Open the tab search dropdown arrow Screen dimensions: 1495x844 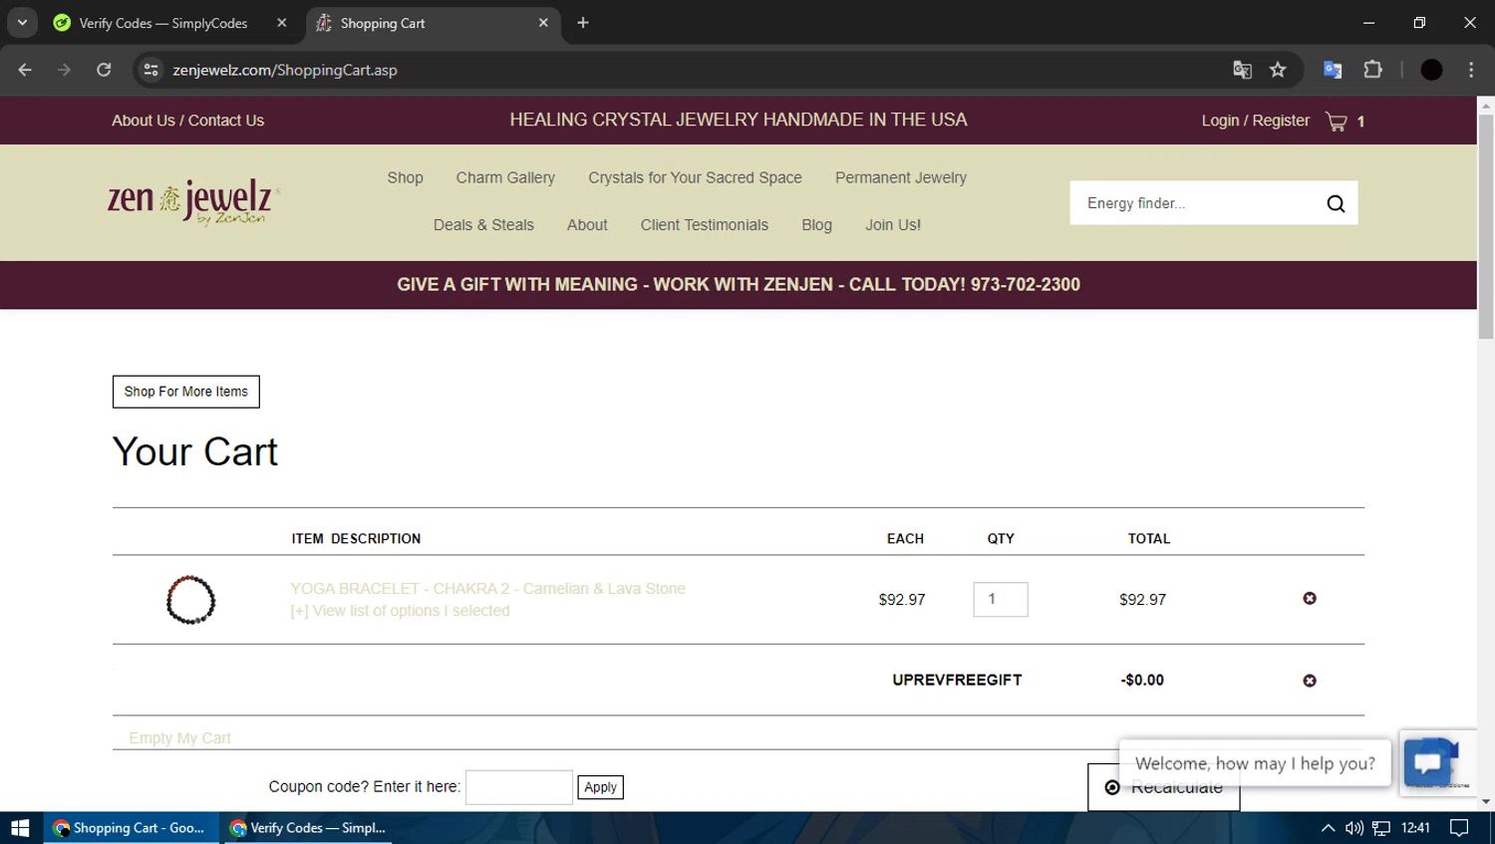(22, 22)
